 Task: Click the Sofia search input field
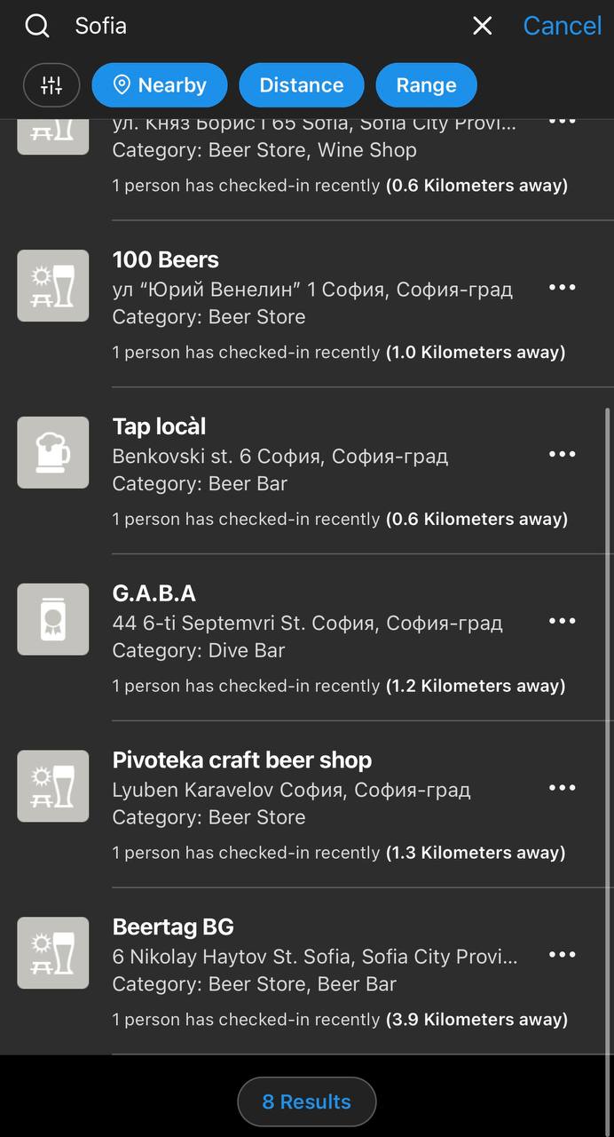click(266, 27)
